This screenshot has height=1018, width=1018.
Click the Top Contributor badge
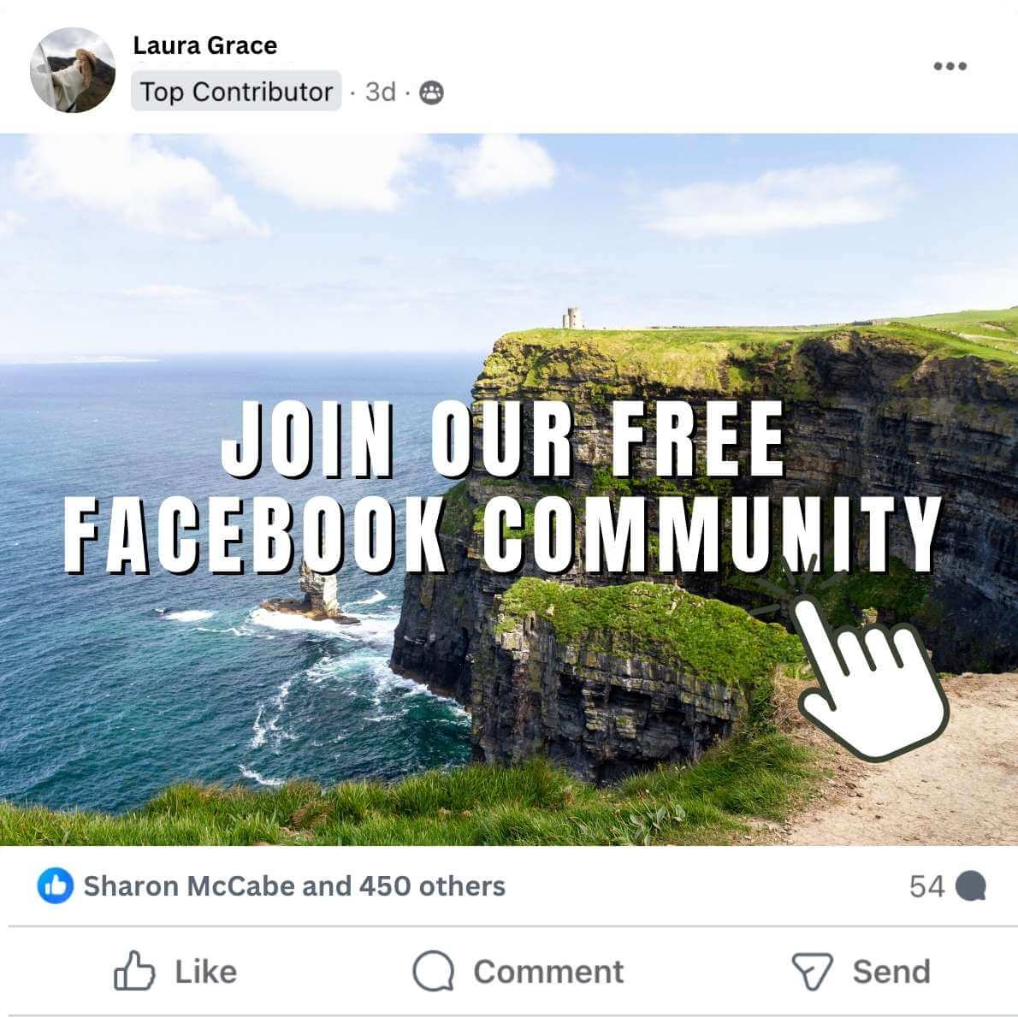point(236,92)
